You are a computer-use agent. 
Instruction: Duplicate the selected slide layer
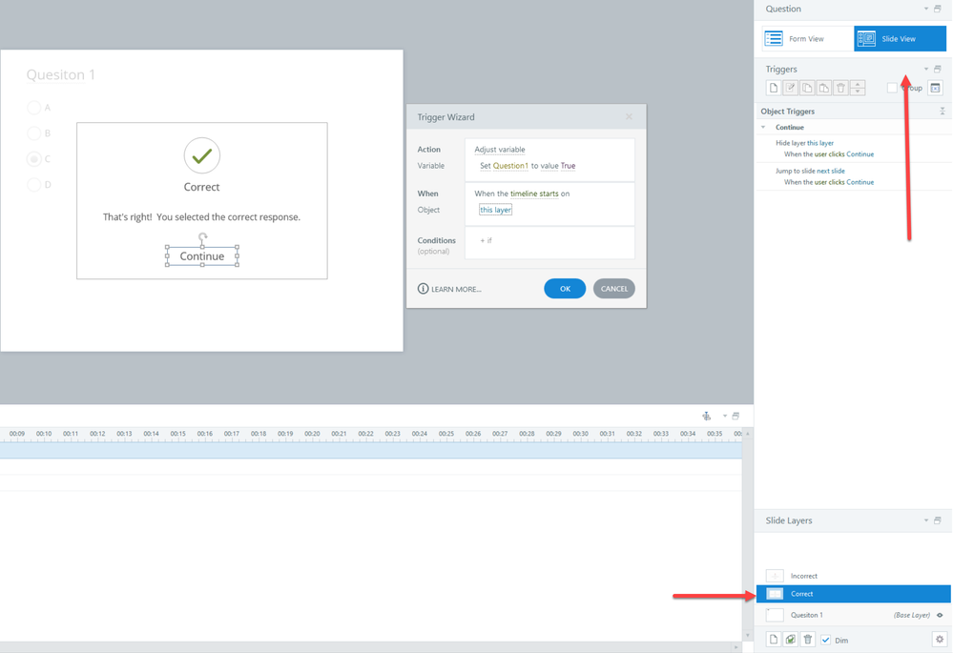point(790,639)
